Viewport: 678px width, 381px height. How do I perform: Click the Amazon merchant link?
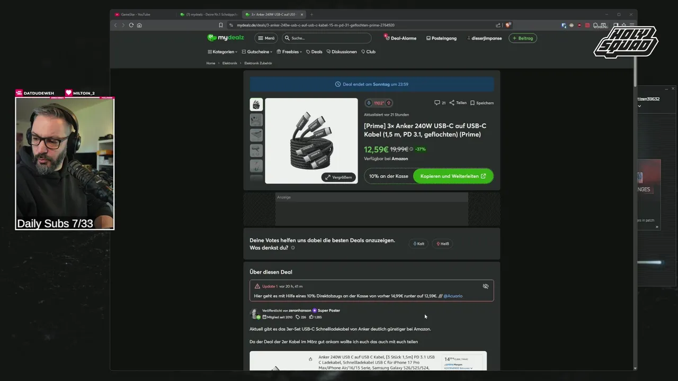(x=400, y=159)
